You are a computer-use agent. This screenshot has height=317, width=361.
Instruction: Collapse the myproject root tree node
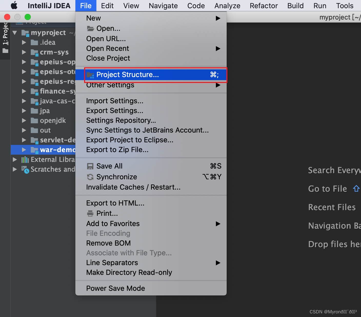15,33
